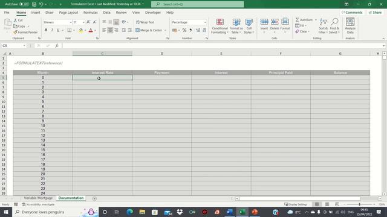Screen dimensions: 387x217
Task: Open Format as Table gallery
Action: [x=236, y=26]
